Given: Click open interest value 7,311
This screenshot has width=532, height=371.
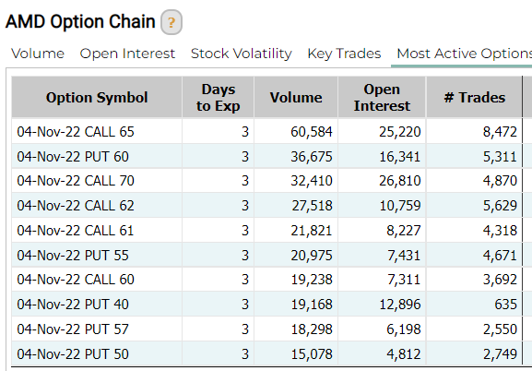Looking at the screenshot, I should coord(404,280).
